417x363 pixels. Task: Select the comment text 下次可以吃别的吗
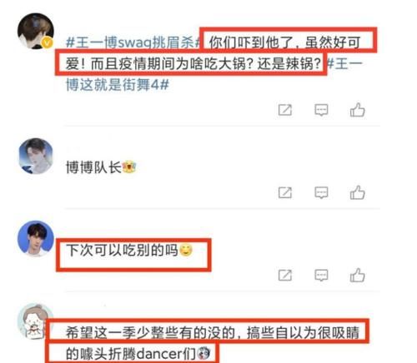click(x=122, y=250)
